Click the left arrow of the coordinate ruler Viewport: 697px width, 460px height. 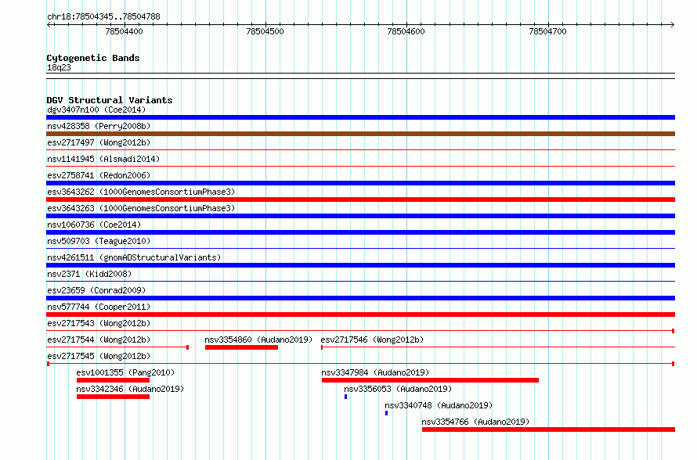tap(49, 24)
